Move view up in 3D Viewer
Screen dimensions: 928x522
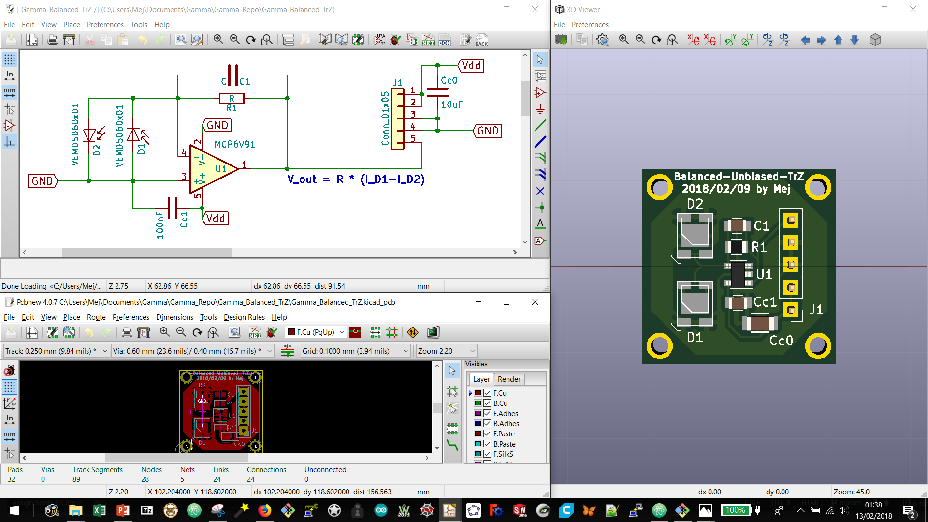[838, 40]
